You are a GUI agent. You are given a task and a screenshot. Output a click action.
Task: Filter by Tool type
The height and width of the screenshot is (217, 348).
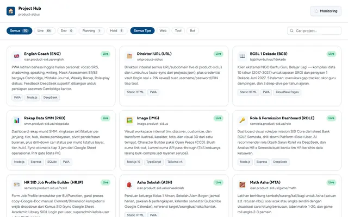tap(178, 31)
